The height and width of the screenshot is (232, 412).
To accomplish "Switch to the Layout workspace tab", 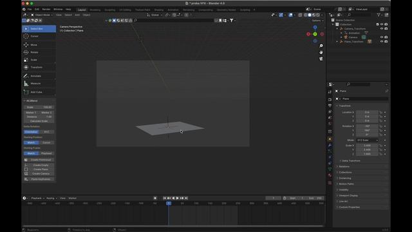I will [x=82, y=10].
